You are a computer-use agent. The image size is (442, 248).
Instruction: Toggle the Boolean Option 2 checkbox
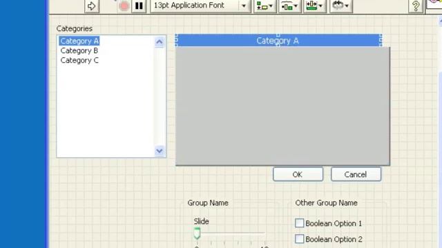(x=299, y=239)
